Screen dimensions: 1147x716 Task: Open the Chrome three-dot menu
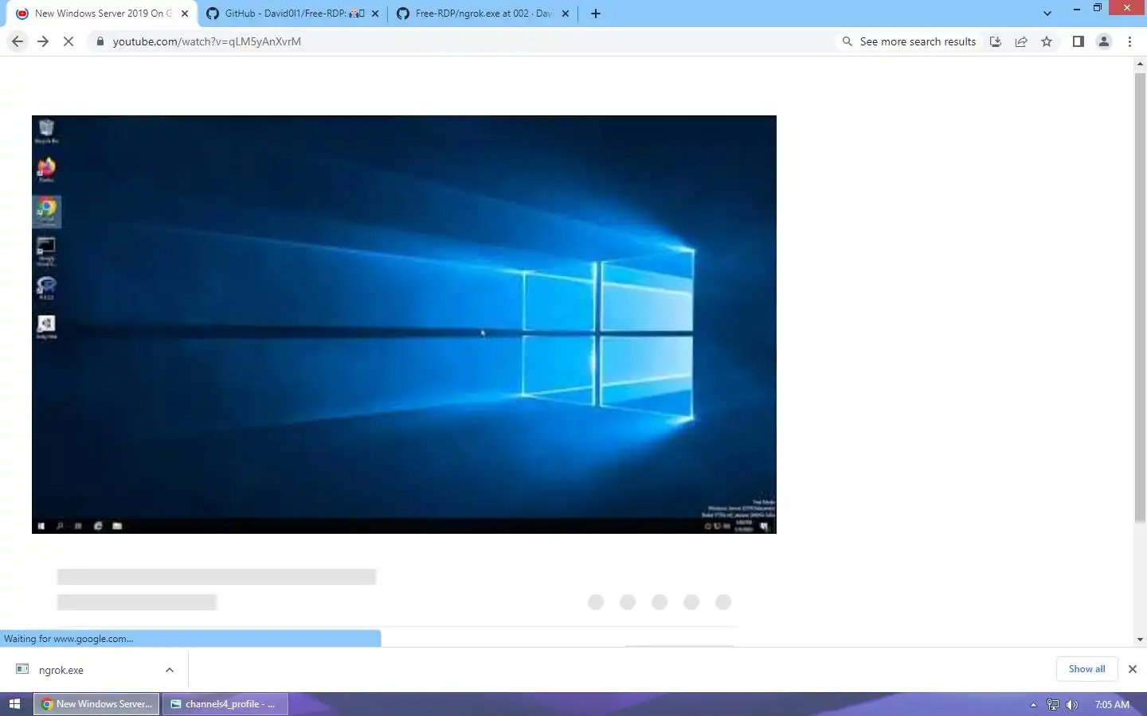click(x=1129, y=41)
